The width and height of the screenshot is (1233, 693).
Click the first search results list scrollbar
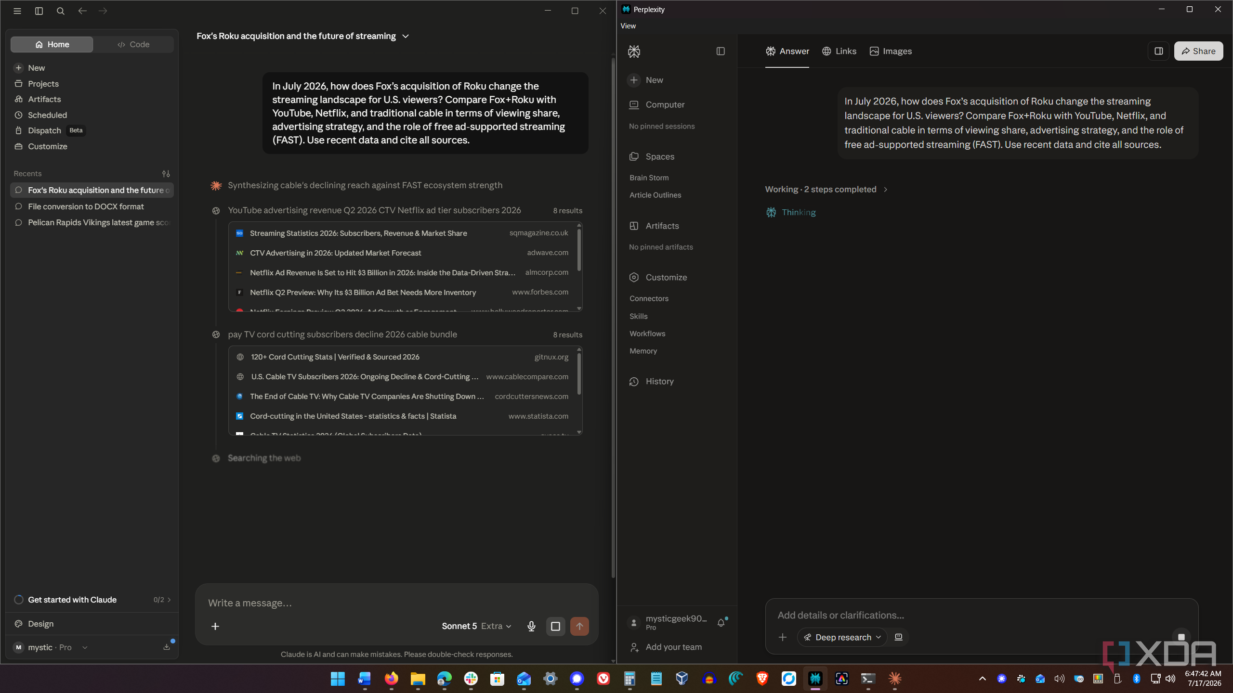(579, 250)
